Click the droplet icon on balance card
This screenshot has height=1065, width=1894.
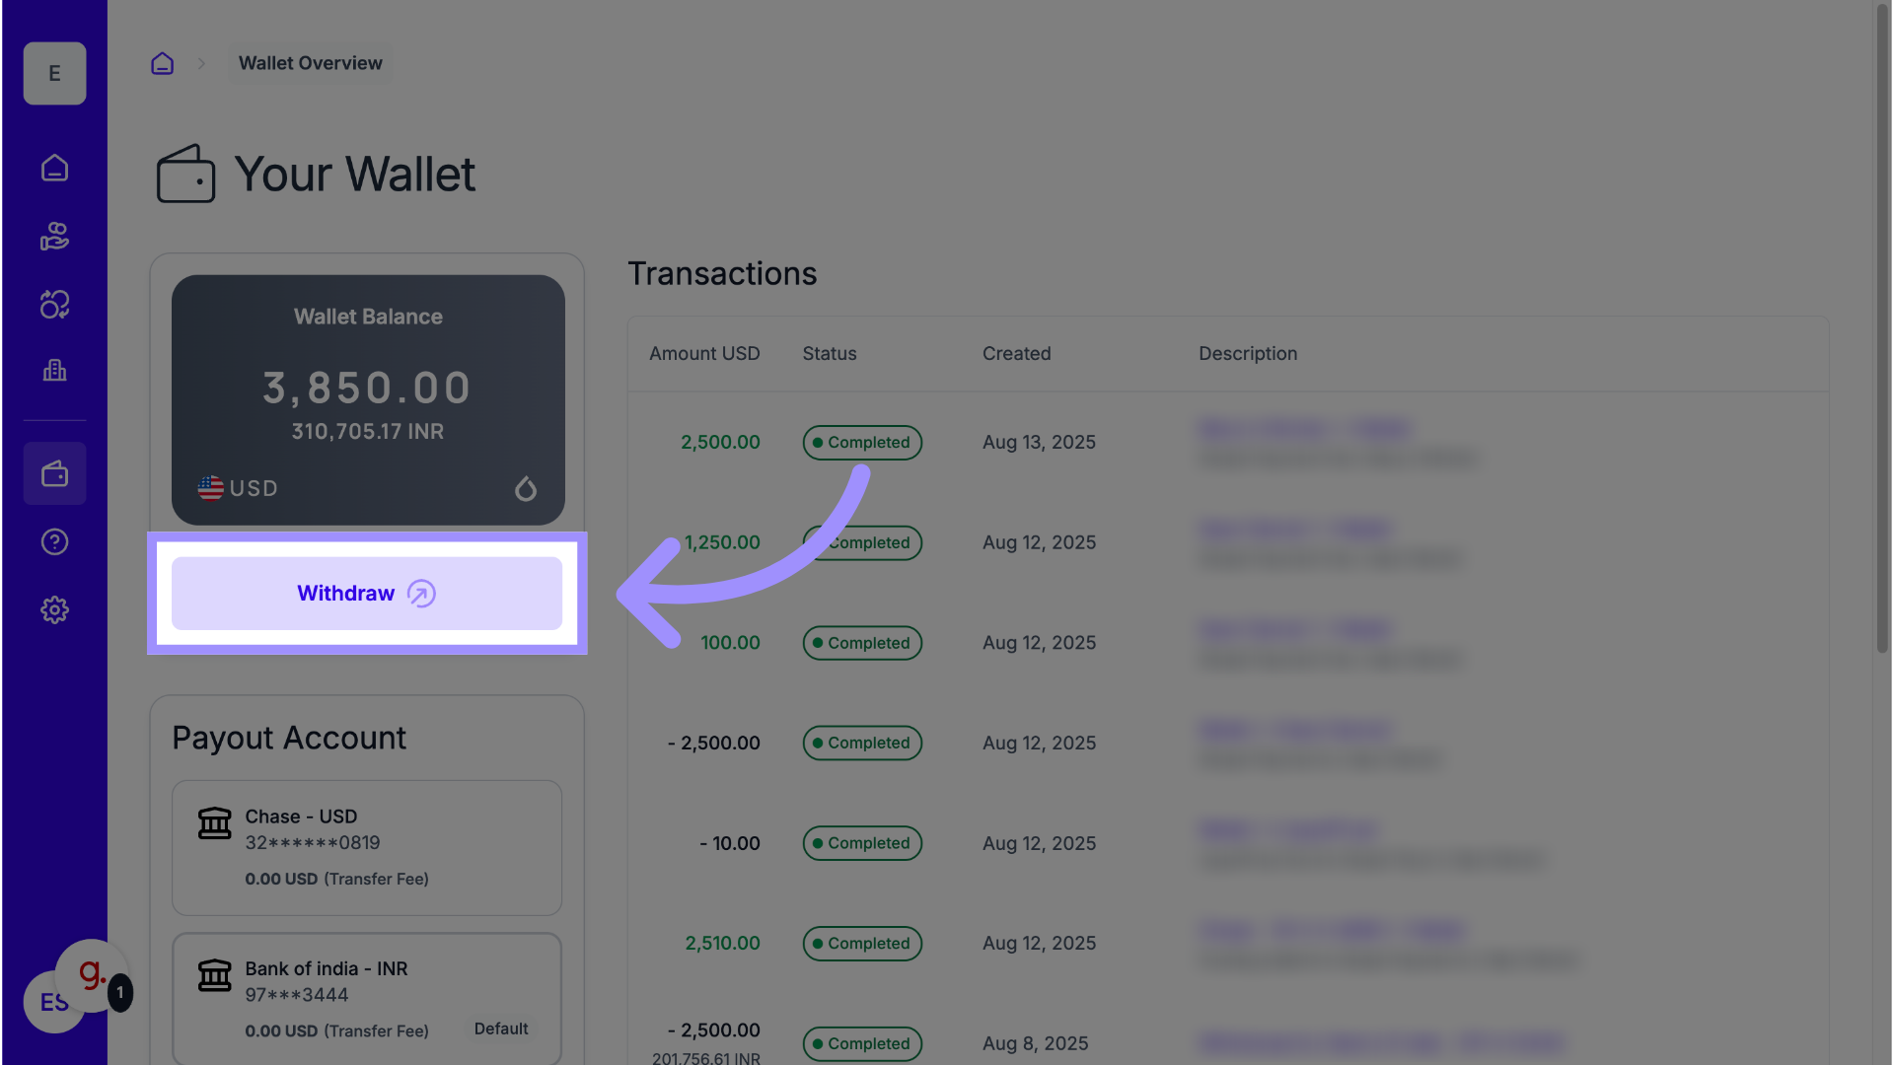click(526, 488)
